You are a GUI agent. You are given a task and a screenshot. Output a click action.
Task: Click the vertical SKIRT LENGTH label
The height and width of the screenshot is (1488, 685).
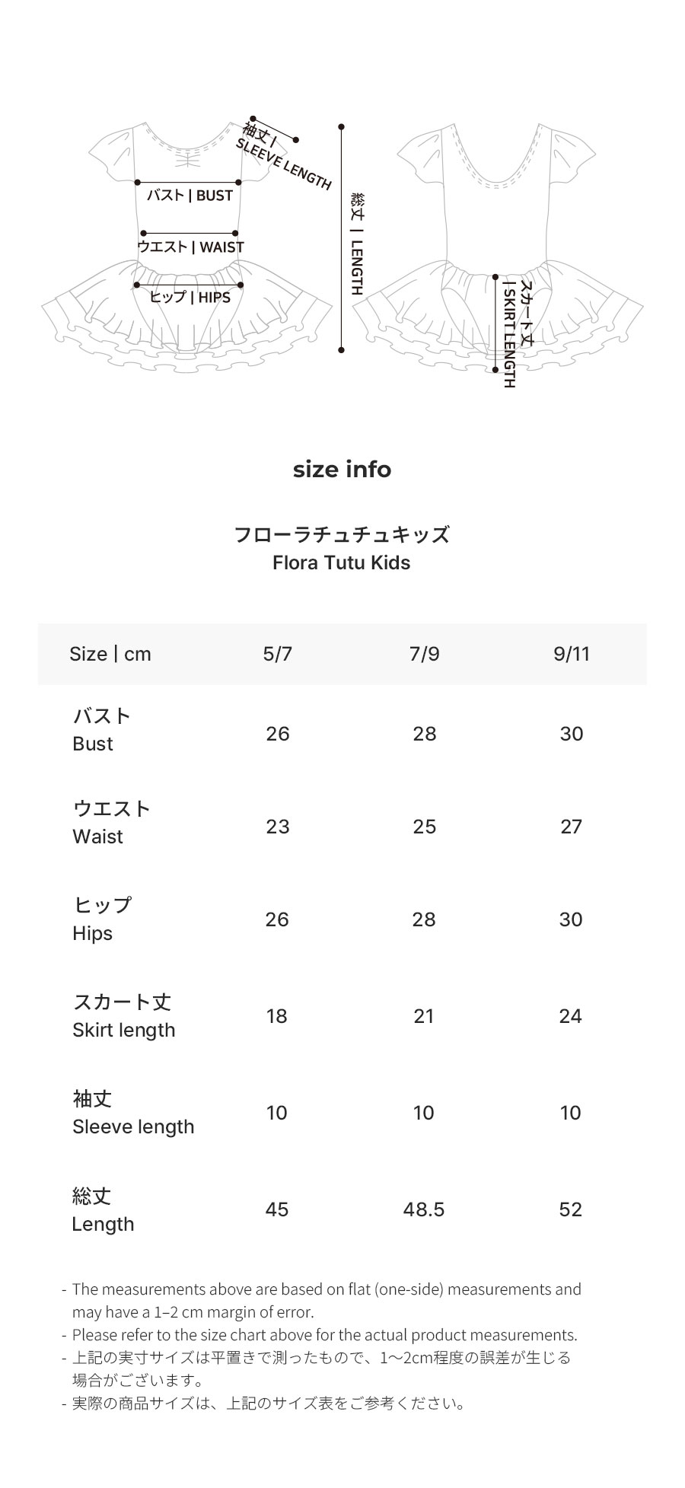(518, 334)
